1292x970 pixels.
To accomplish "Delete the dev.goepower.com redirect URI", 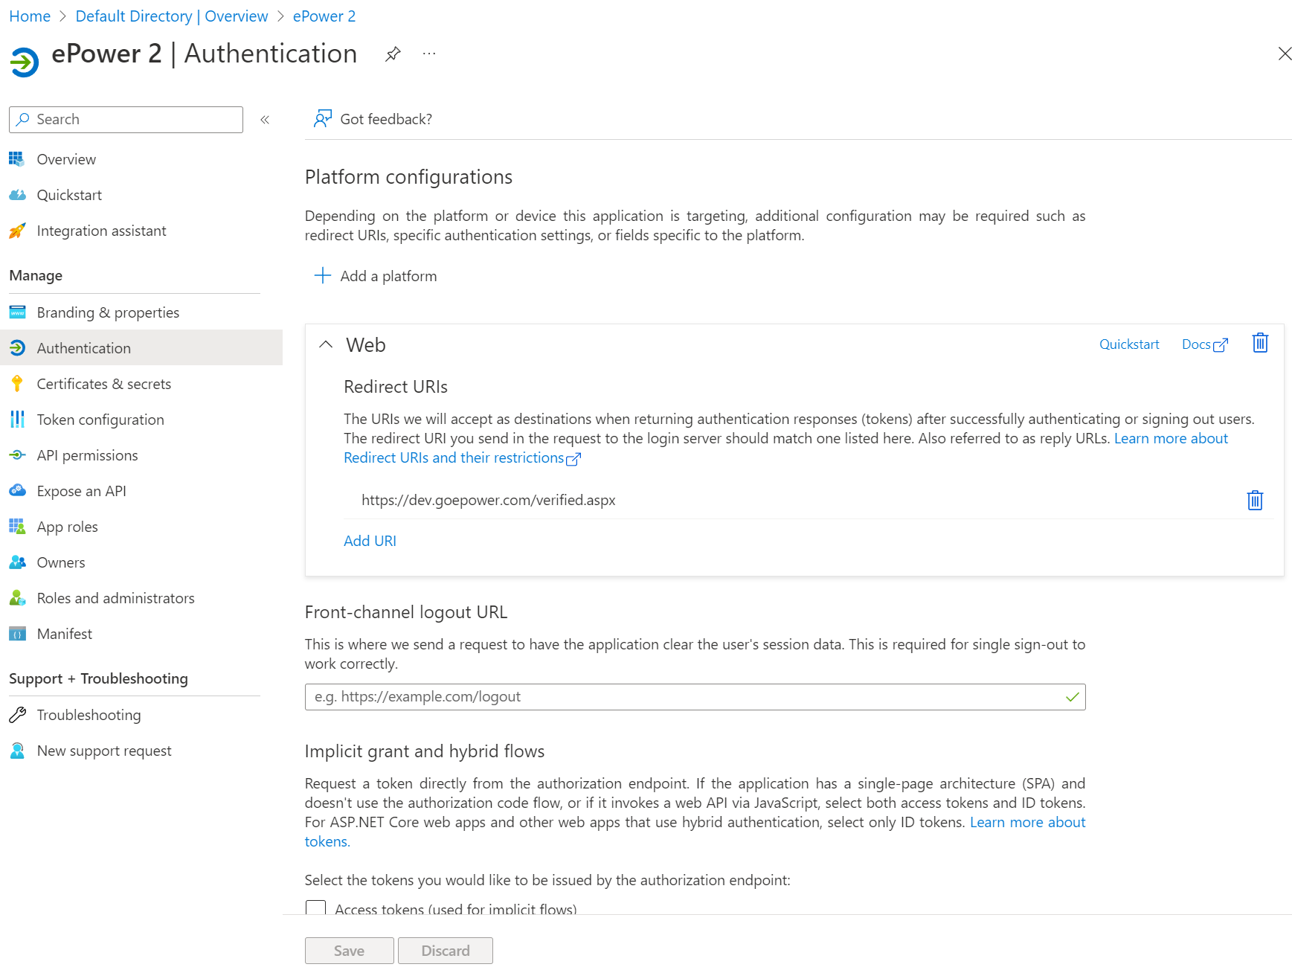I will click(x=1255, y=501).
